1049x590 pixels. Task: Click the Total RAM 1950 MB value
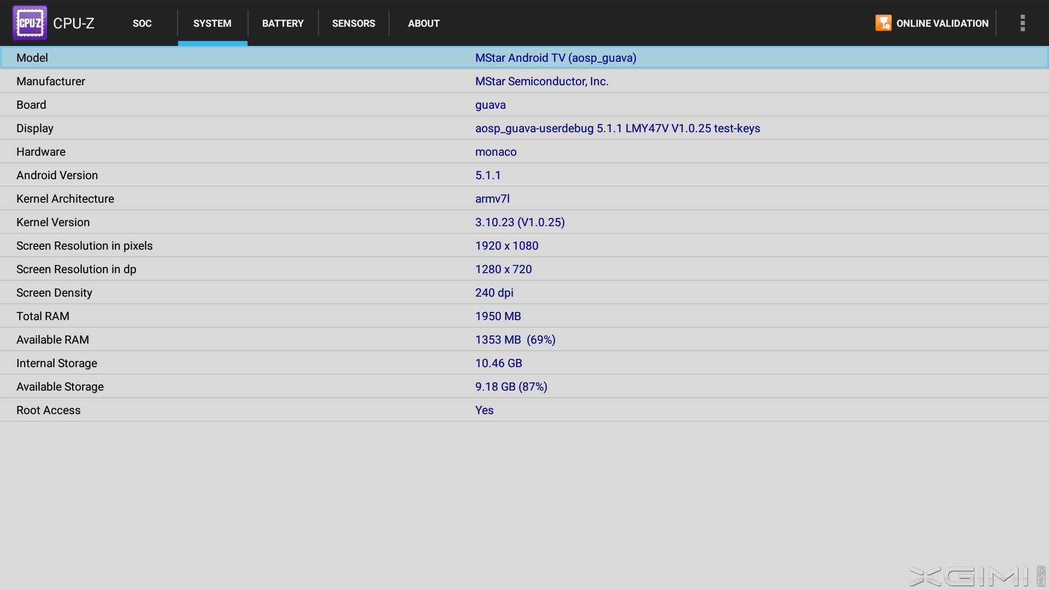tap(498, 316)
